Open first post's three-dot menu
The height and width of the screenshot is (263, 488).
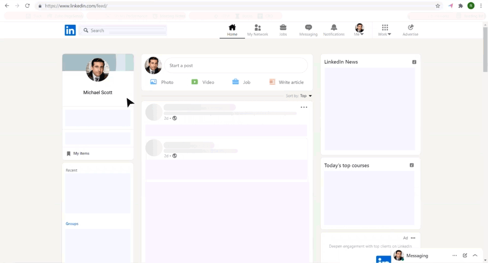[304, 107]
